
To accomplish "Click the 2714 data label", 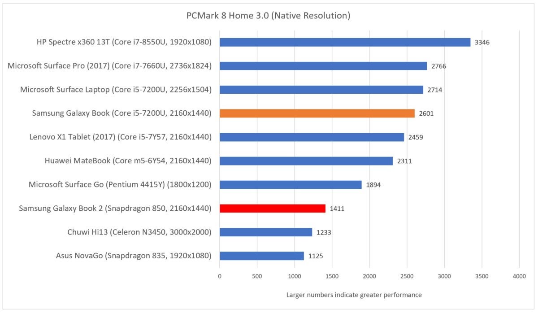I will [x=435, y=90].
